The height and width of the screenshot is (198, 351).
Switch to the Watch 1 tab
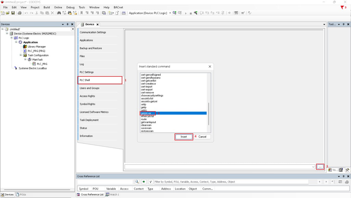pos(112,194)
